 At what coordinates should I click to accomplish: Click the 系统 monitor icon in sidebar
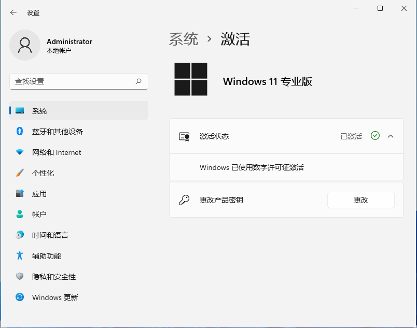[20, 110]
